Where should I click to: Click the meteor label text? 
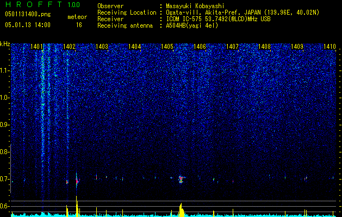coord(77,17)
